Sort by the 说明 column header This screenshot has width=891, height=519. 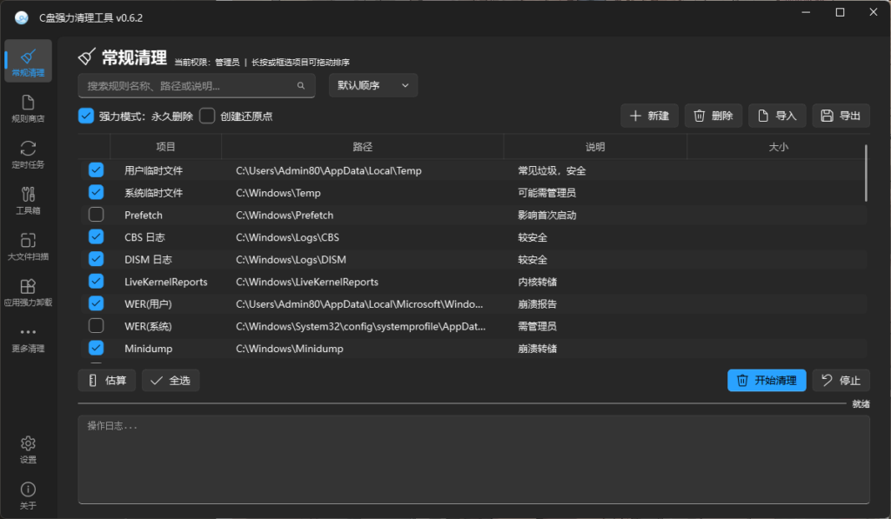click(595, 147)
